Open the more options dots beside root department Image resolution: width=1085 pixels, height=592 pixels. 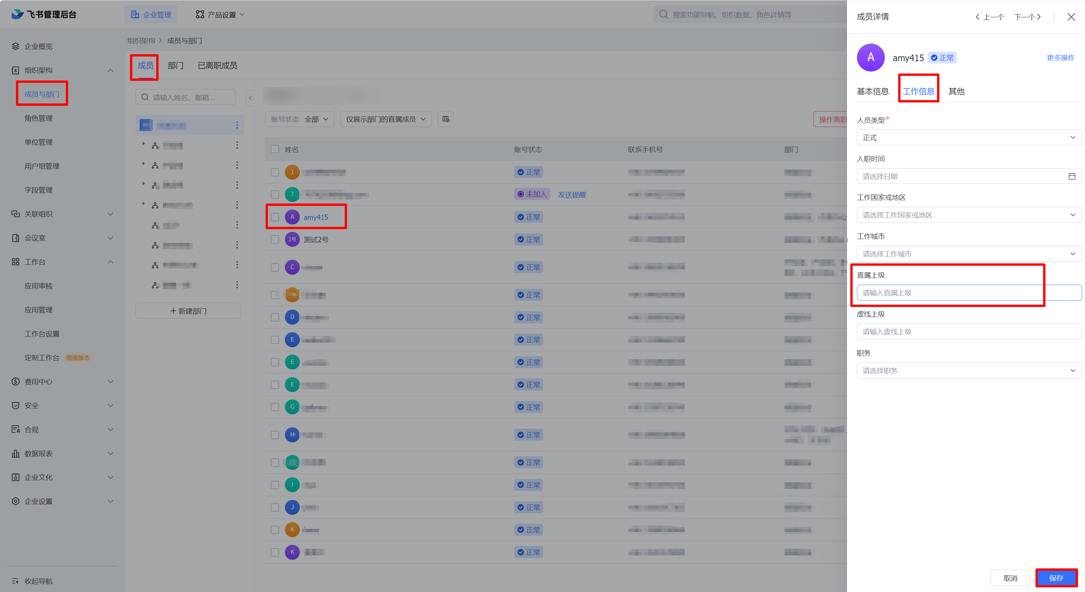(x=237, y=125)
